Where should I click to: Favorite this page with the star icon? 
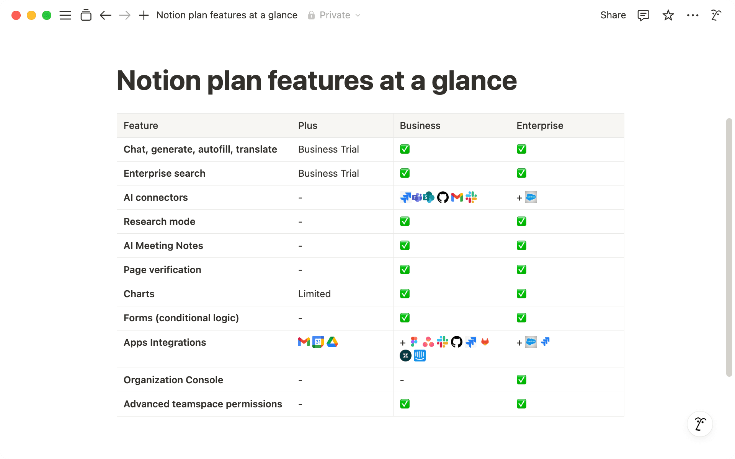(668, 15)
